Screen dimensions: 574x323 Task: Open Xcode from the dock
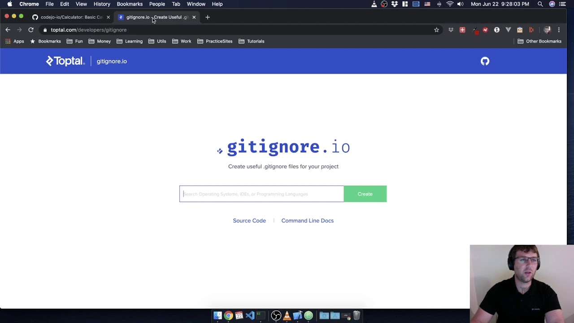pos(297,316)
